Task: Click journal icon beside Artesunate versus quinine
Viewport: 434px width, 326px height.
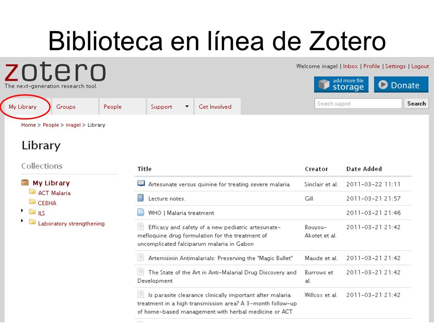Action: [x=141, y=183]
